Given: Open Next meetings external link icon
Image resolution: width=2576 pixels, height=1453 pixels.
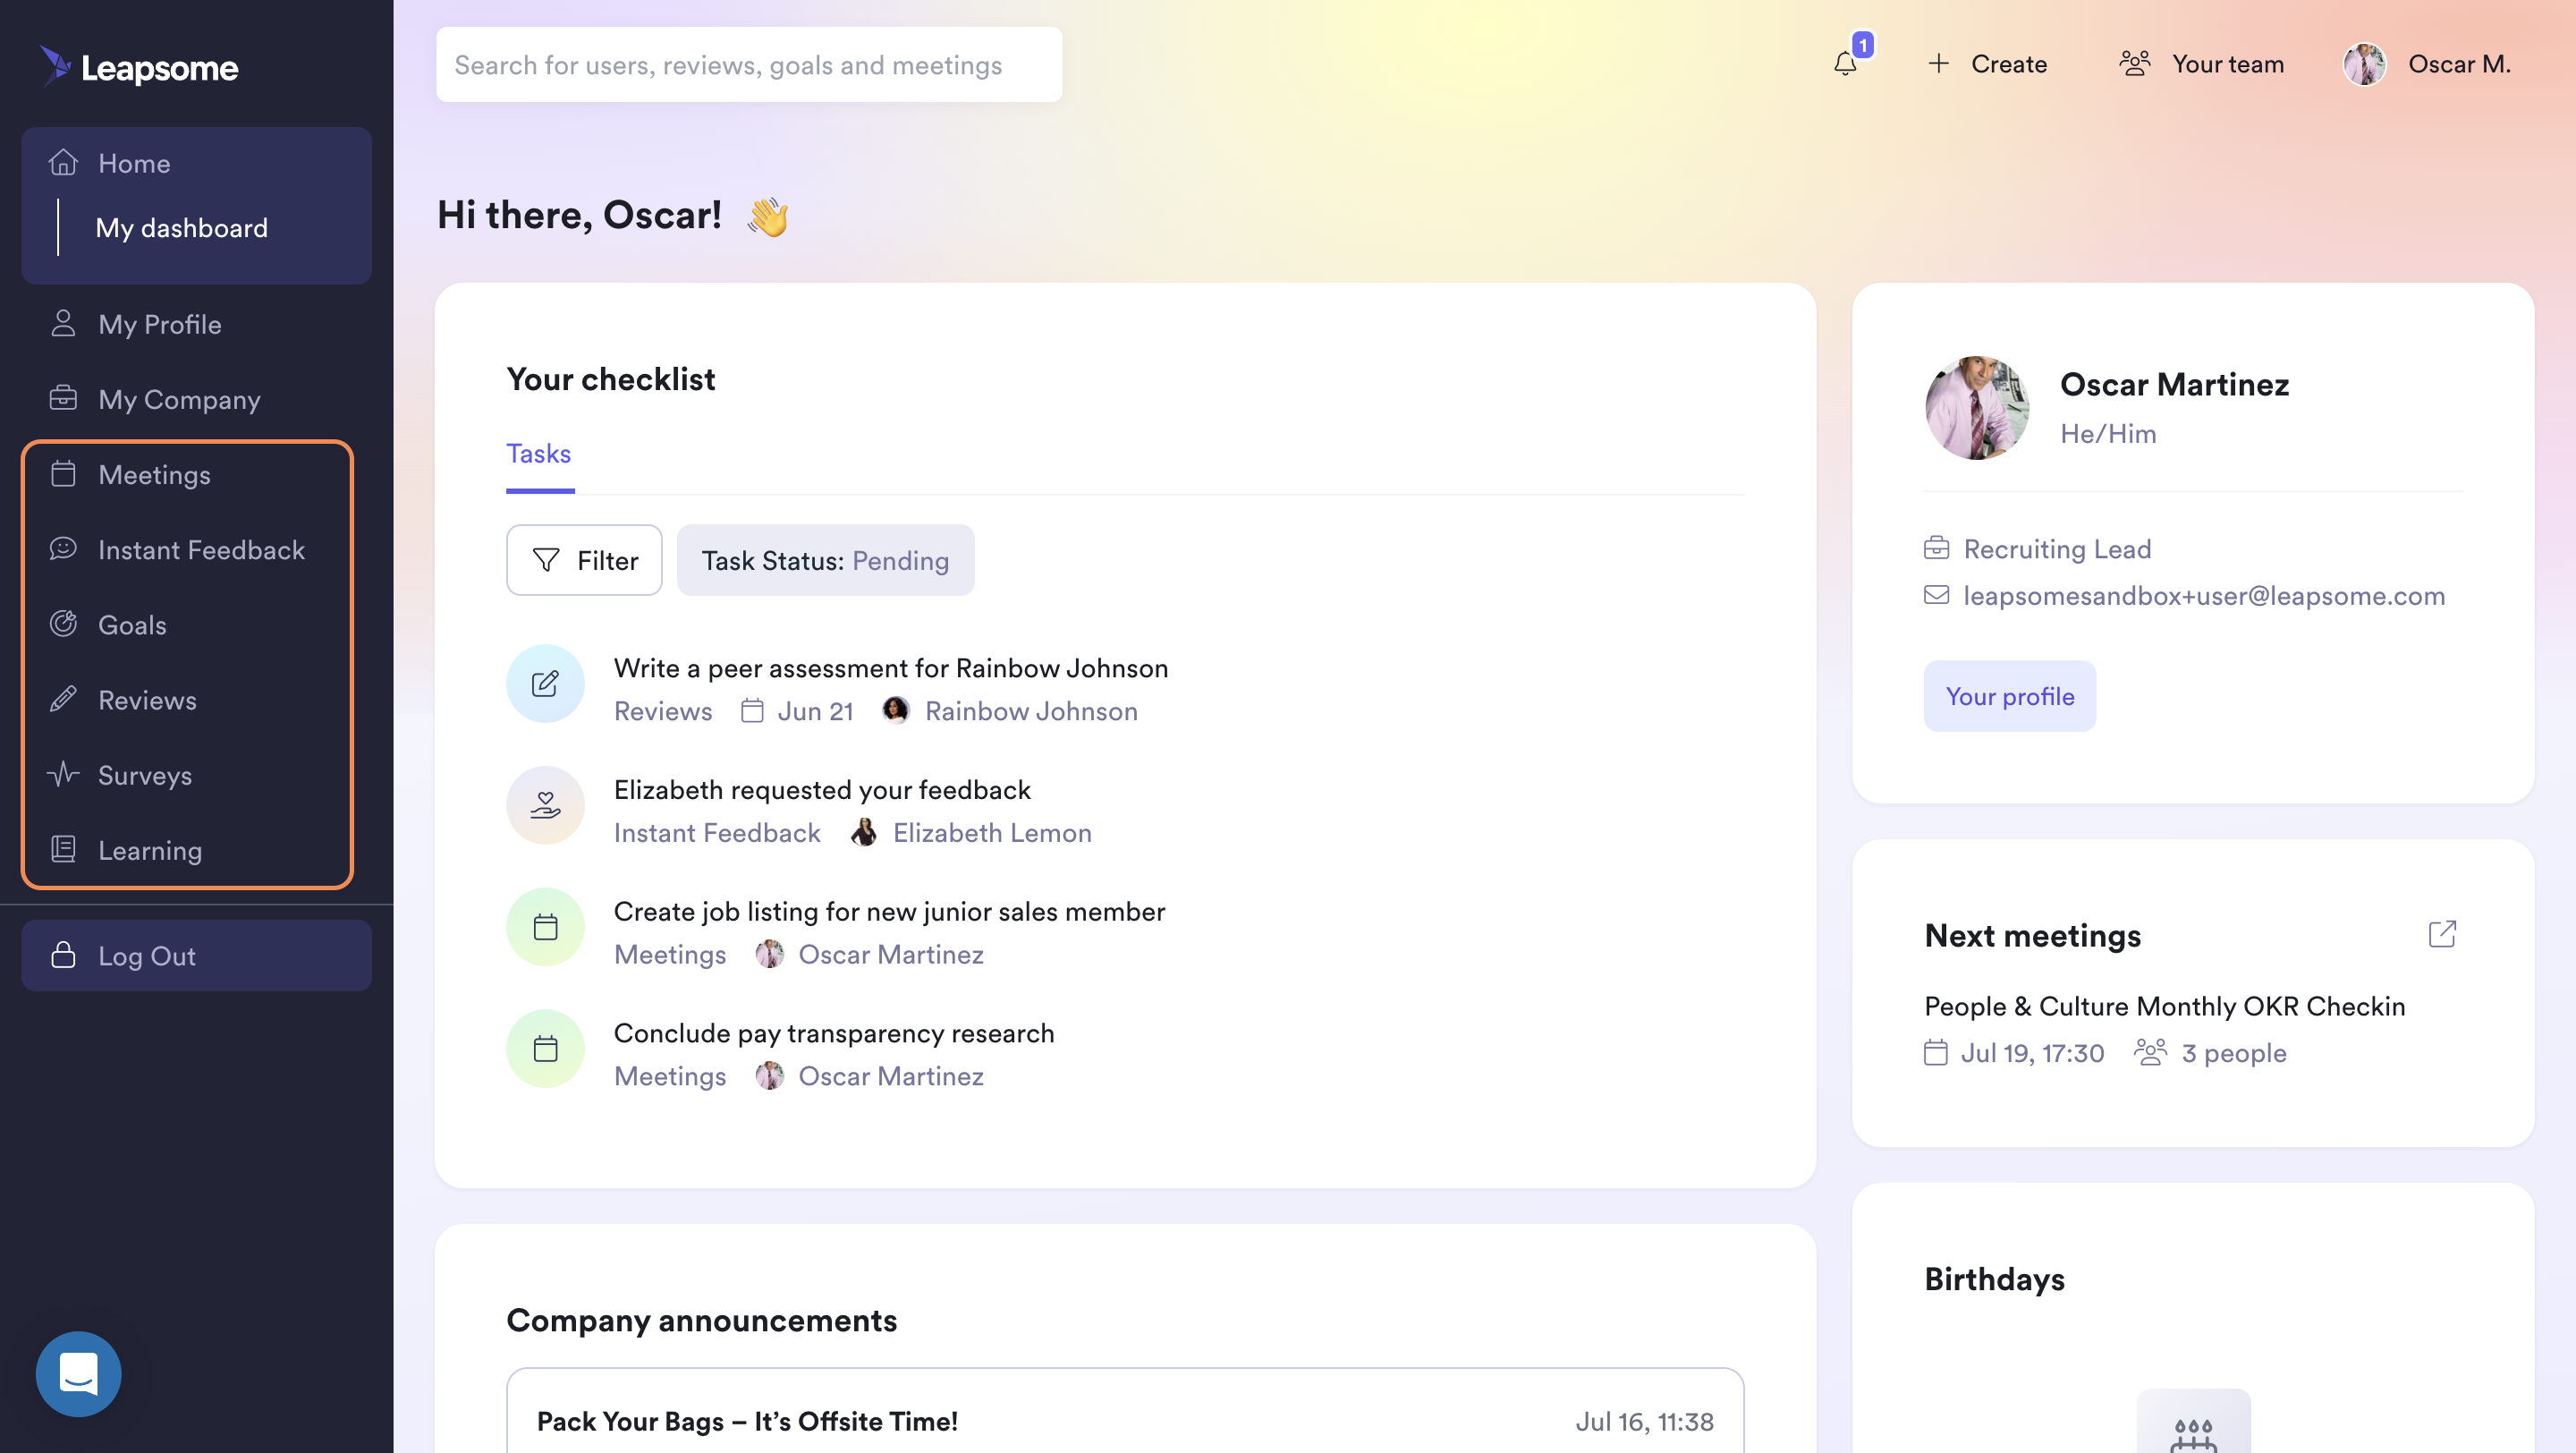Looking at the screenshot, I should [x=2441, y=934].
